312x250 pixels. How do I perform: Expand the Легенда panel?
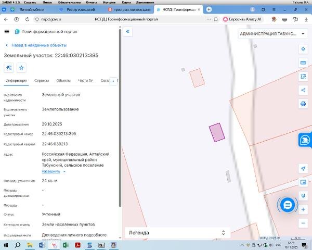click(177, 233)
